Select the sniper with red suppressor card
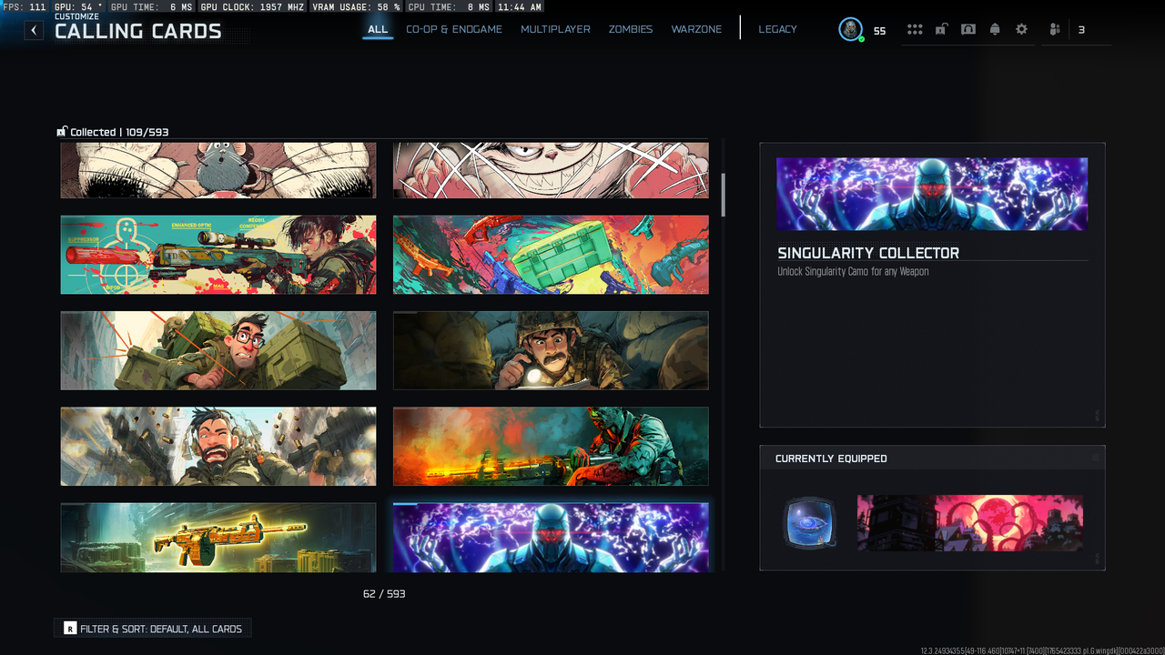The width and height of the screenshot is (1165, 655). (x=218, y=255)
